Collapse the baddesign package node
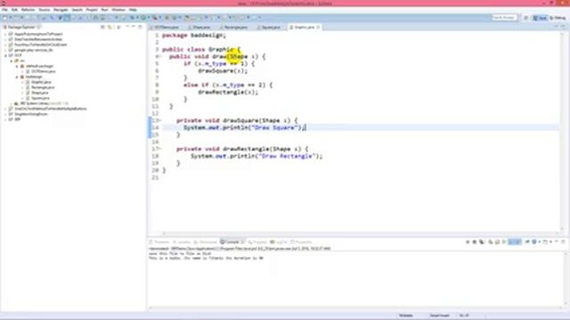Viewport: 570px width, 320px height. pos(17,77)
